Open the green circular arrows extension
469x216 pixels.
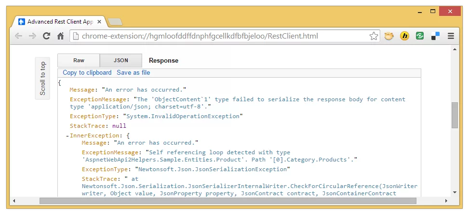pyautogui.click(x=420, y=36)
